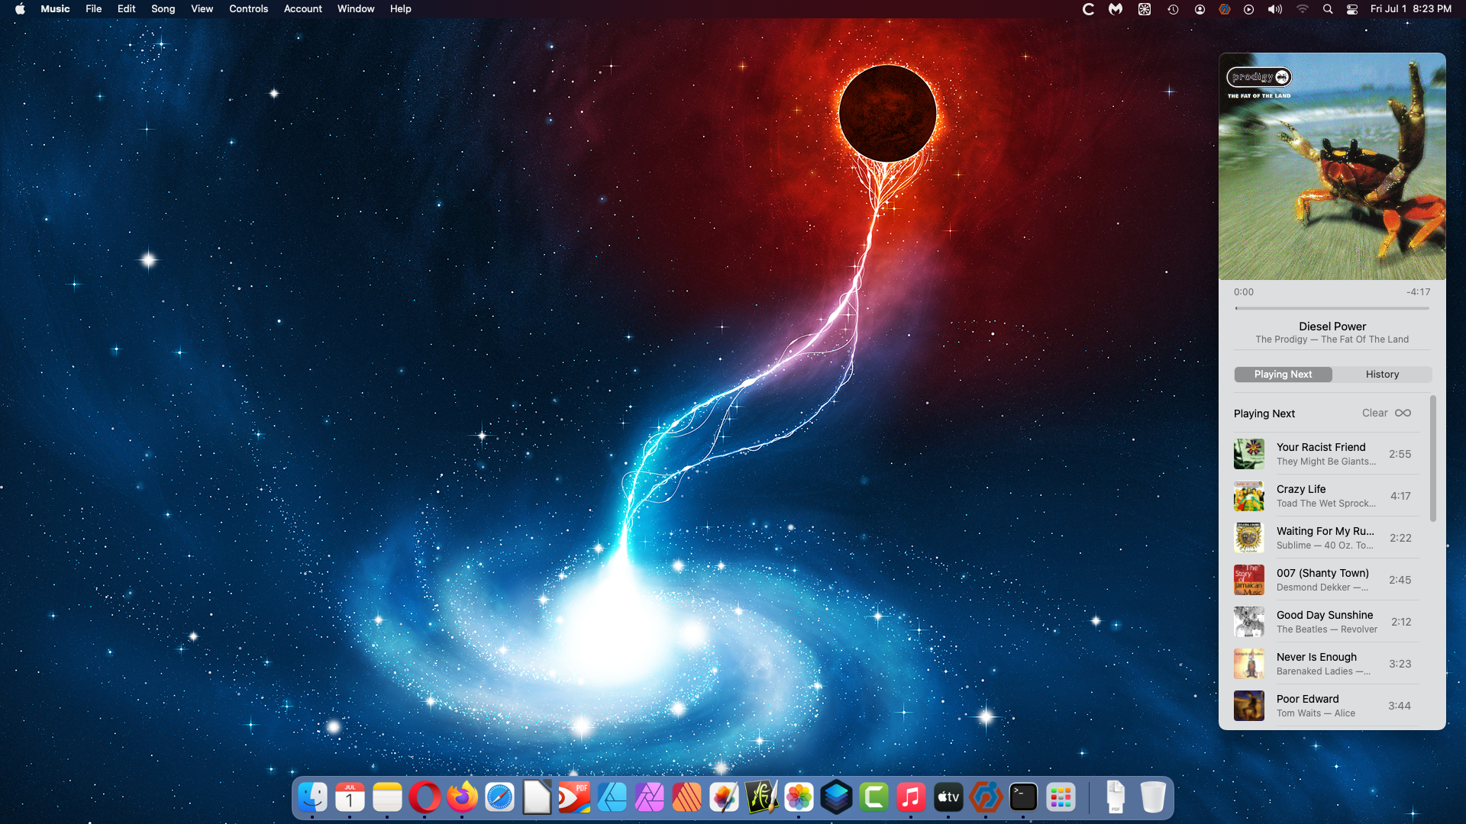Open Control Center in menu bar
Image resolution: width=1466 pixels, height=824 pixels.
(x=1352, y=9)
